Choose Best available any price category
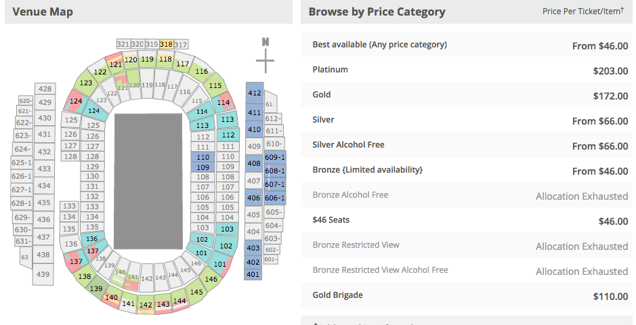 [467, 45]
